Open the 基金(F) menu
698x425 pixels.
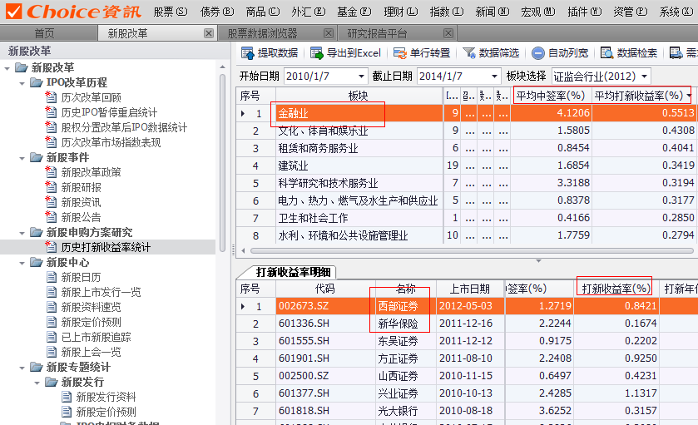(x=354, y=12)
